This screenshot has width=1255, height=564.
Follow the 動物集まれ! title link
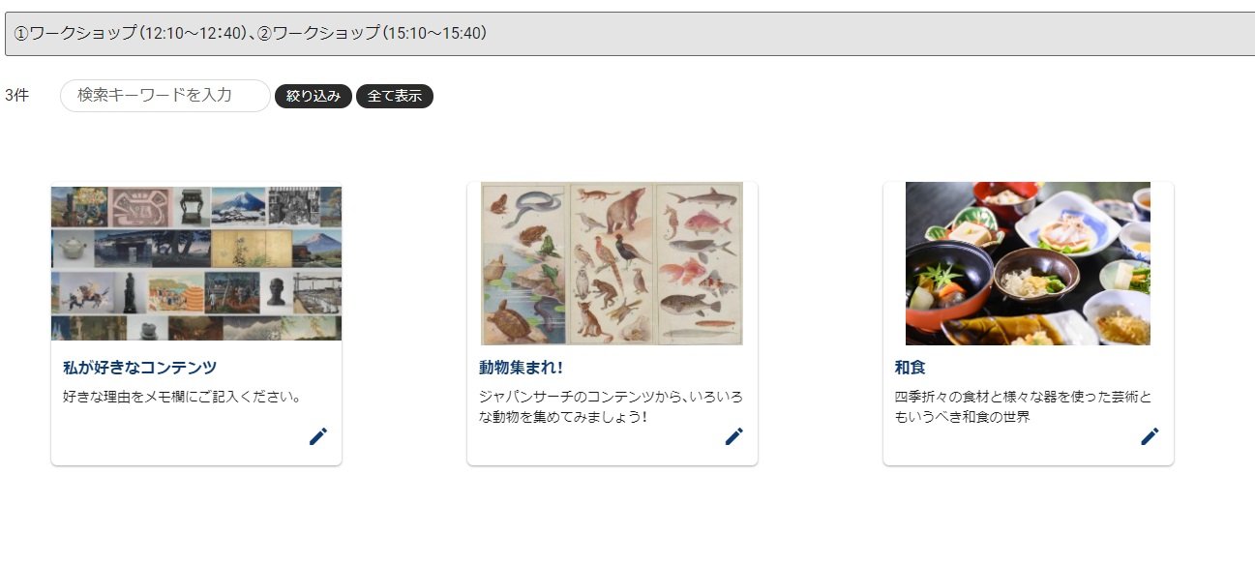pyautogui.click(x=521, y=368)
